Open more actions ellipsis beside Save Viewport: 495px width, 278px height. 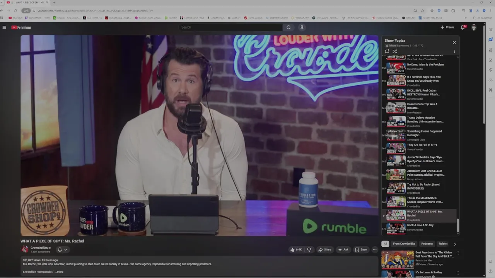pyautogui.click(x=374, y=249)
